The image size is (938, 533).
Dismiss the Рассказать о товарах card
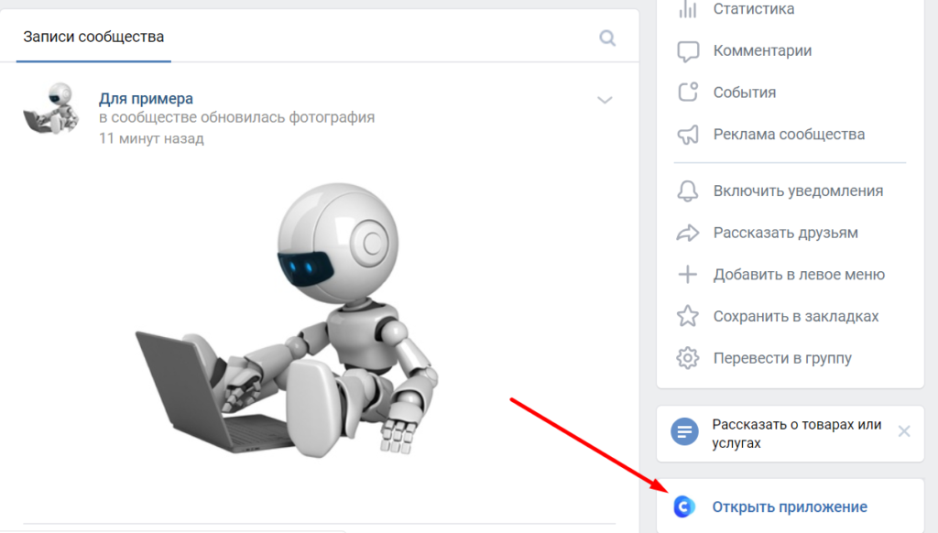pos(904,431)
